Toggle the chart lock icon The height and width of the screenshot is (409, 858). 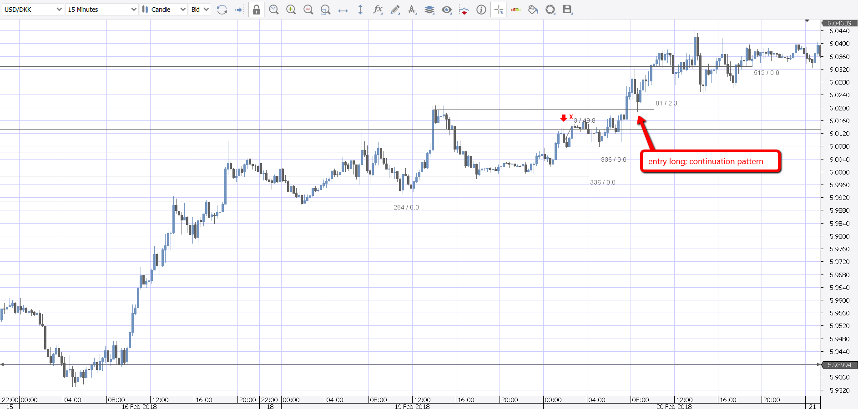pyautogui.click(x=257, y=10)
